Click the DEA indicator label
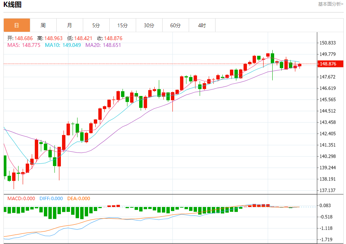346x244 pixels. 79,198
